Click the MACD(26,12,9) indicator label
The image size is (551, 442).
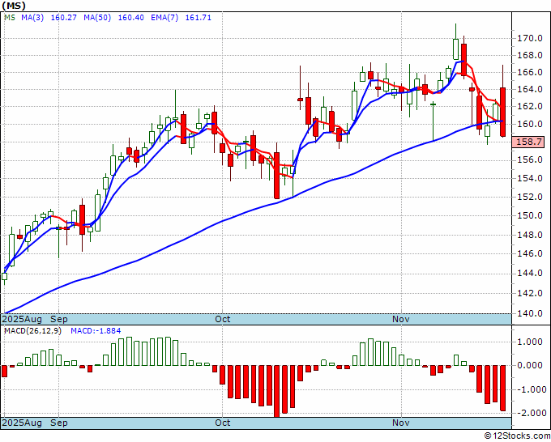32,331
